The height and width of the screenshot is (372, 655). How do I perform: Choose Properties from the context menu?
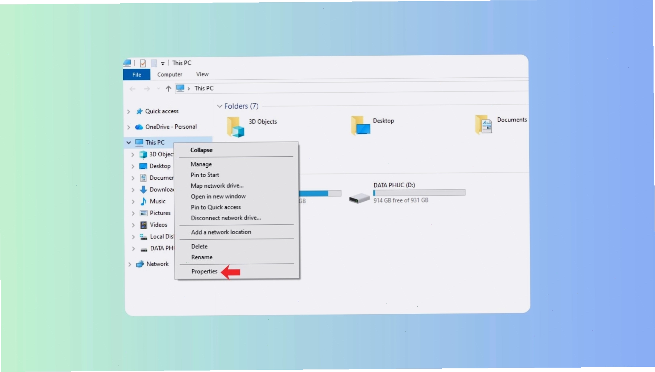204,271
